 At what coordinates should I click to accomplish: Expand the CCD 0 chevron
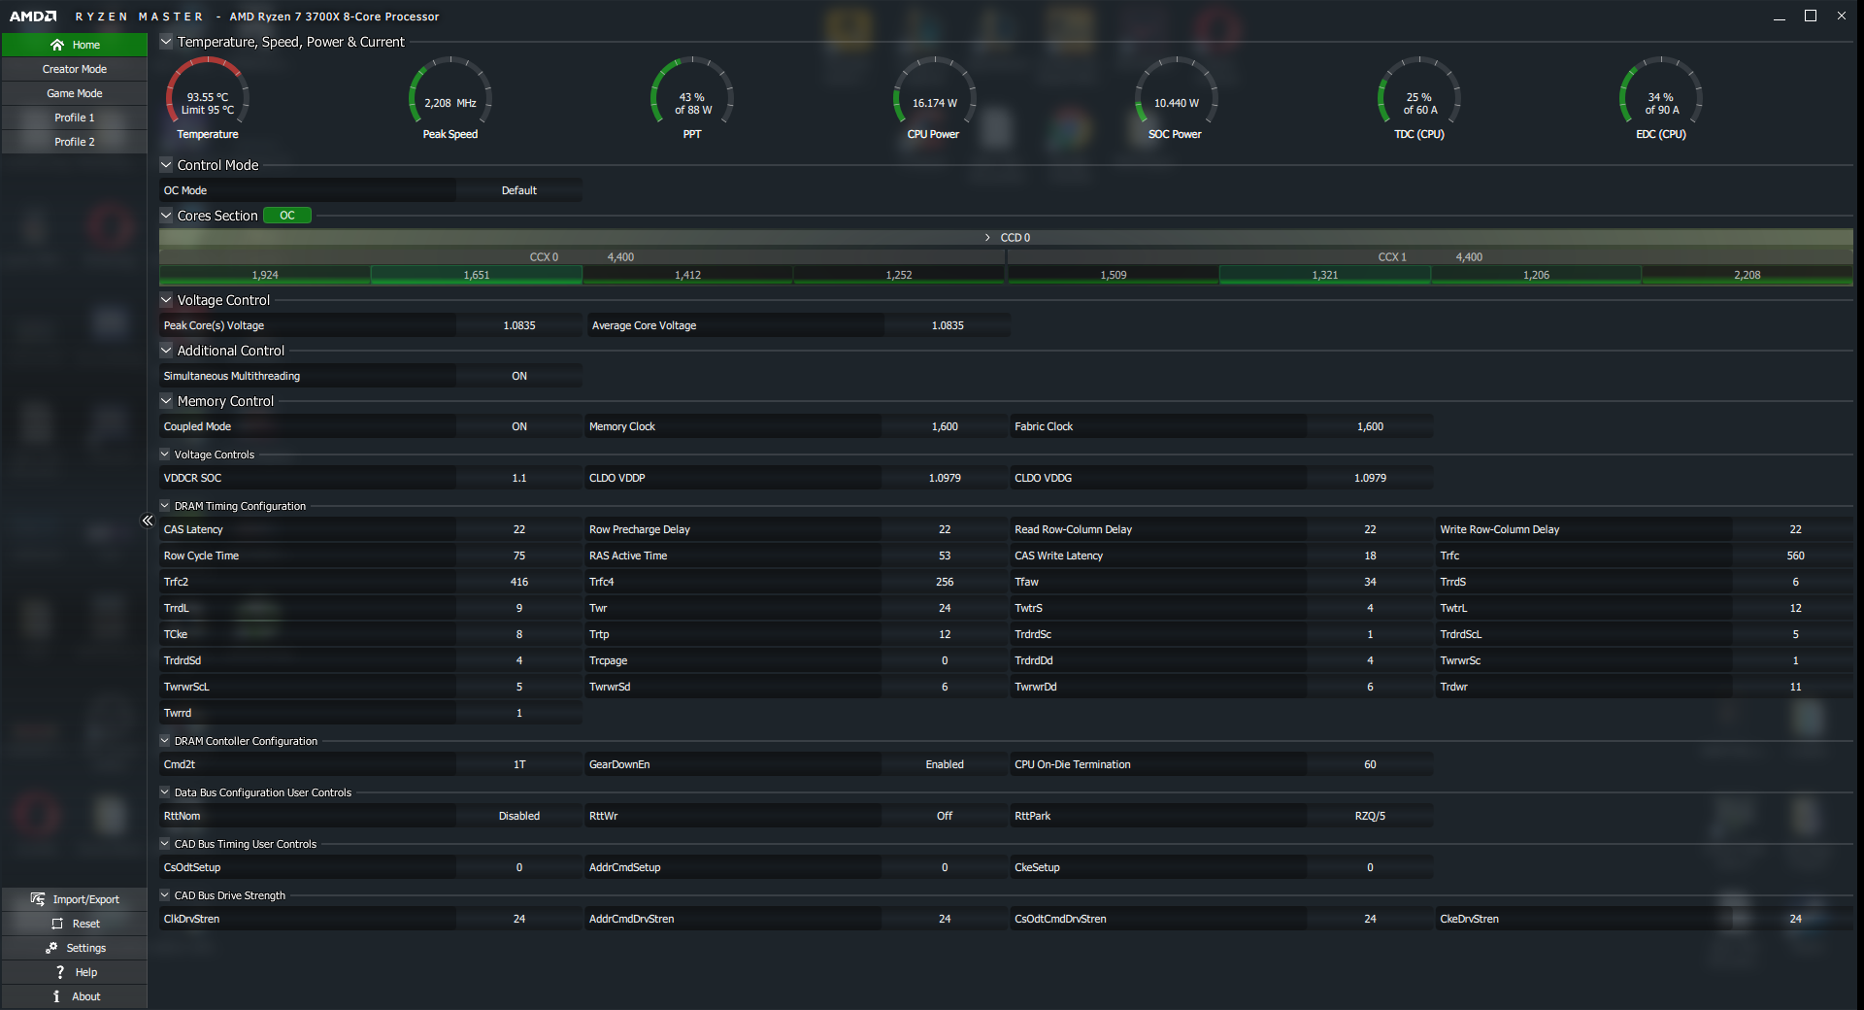click(987, 238)
